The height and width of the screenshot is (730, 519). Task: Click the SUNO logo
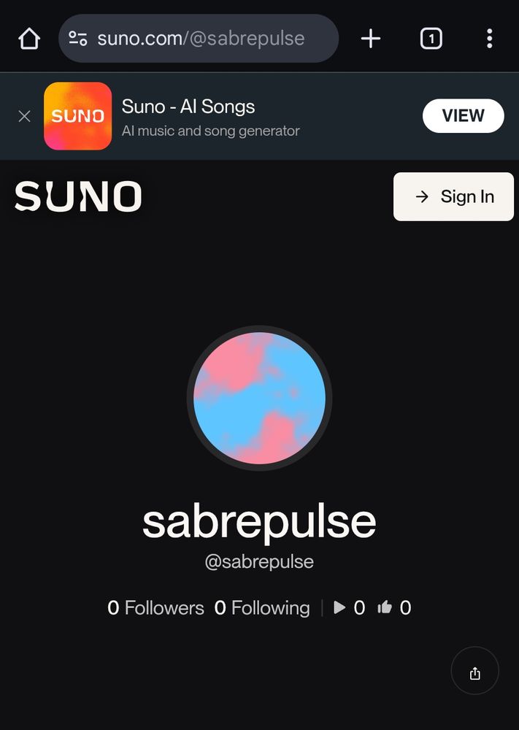point(78,196)
